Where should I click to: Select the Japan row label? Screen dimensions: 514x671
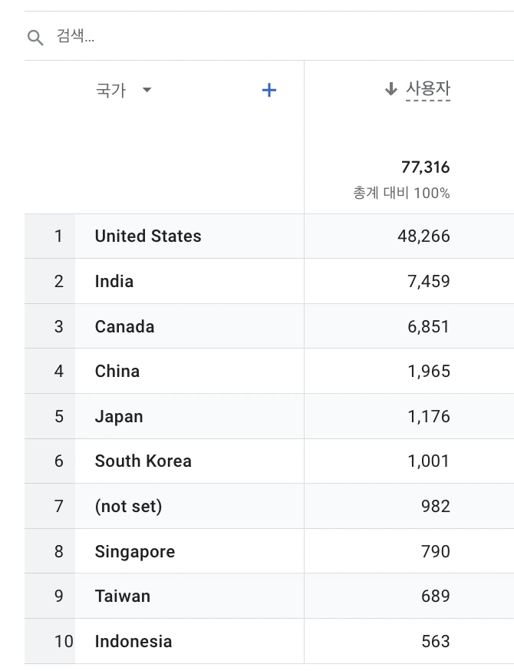click(x=119, y=417)
